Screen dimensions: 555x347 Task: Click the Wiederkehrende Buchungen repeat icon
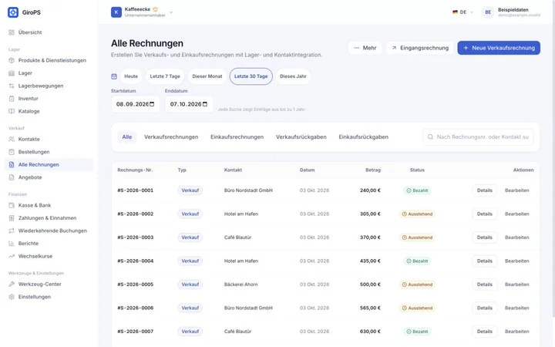click(x=12, y=231)
